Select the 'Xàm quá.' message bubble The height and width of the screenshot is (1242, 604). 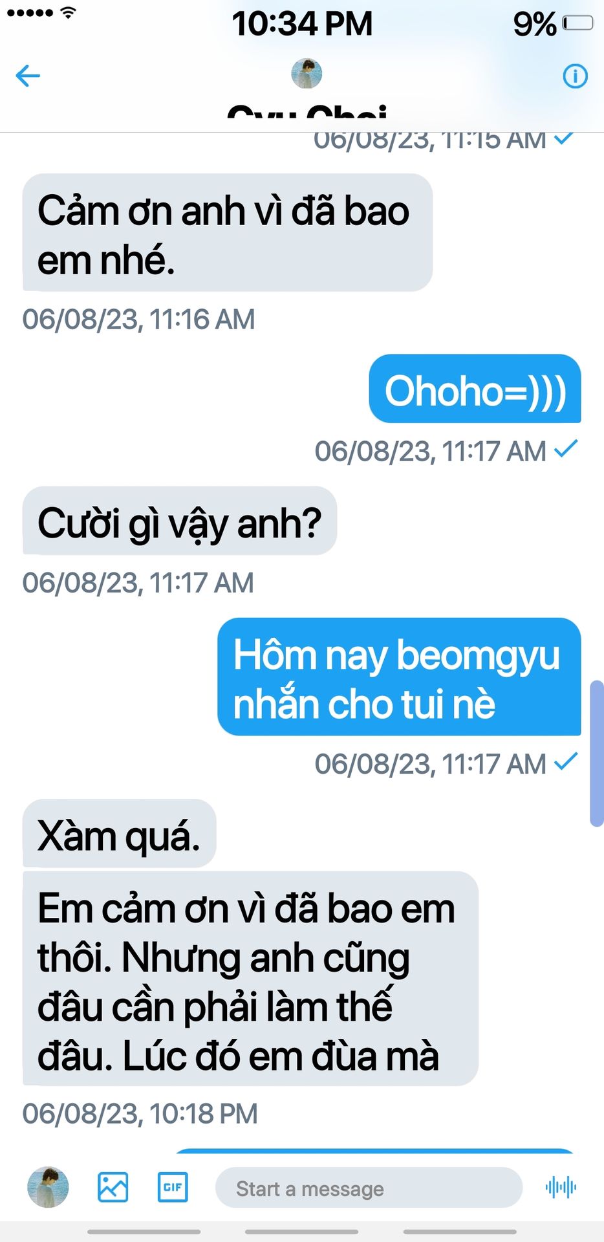pyautogui.click(x=120, y=833)
